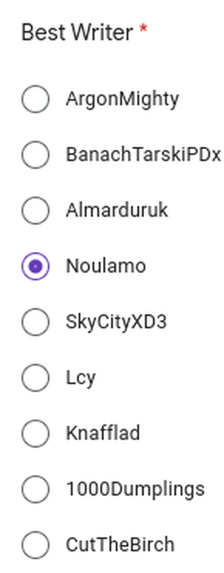Click the SkyCityXD3 option text
This screenshot has width=224, height=573.
coord(116,322)
